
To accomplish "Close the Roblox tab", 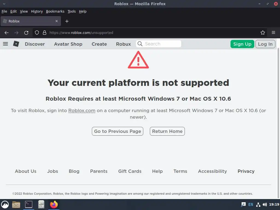I will 56,21.
